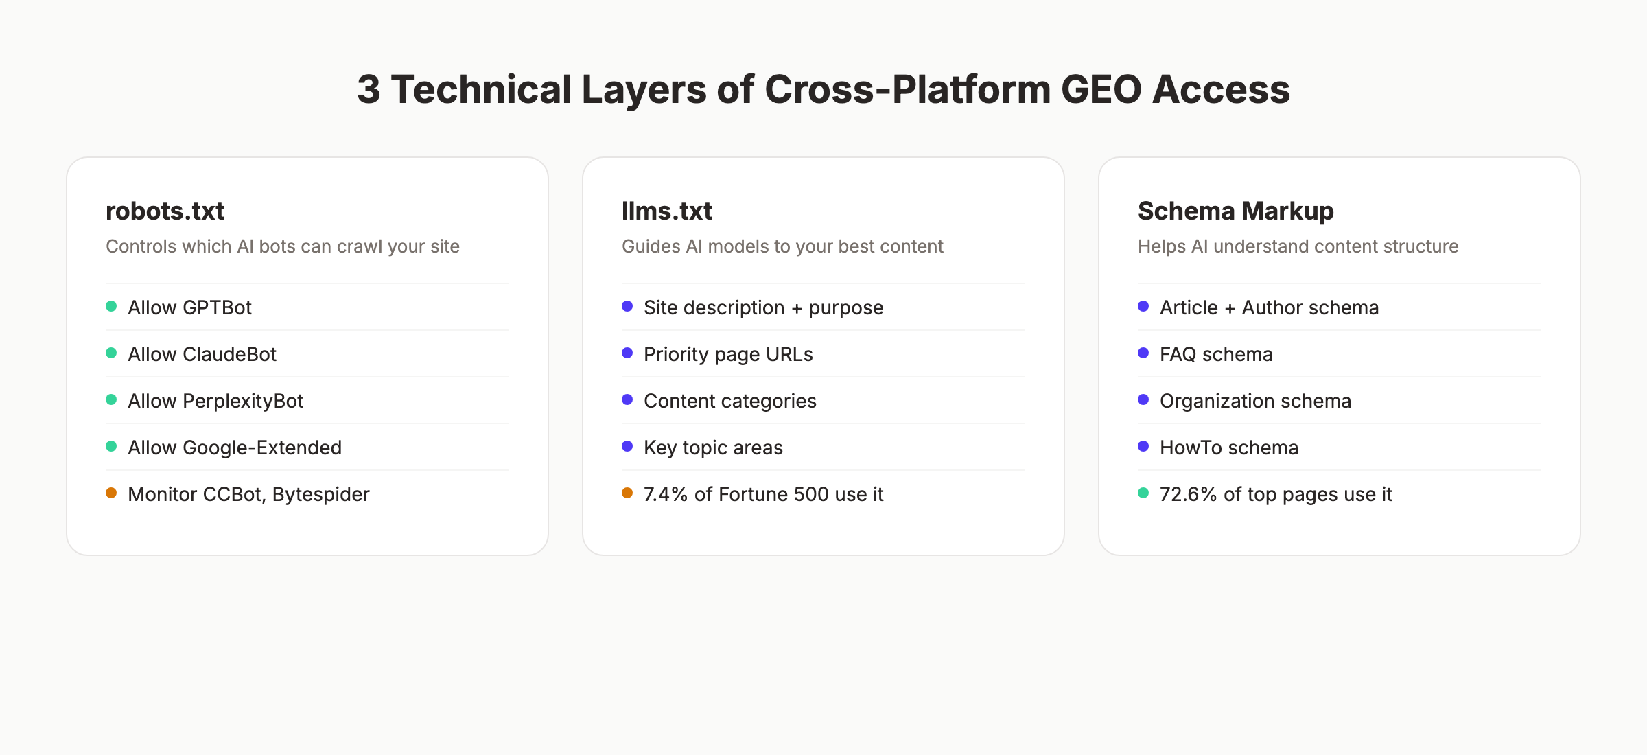Select the Schema Markup heading
The image size is (1647, 755).
click(1235, 211)
